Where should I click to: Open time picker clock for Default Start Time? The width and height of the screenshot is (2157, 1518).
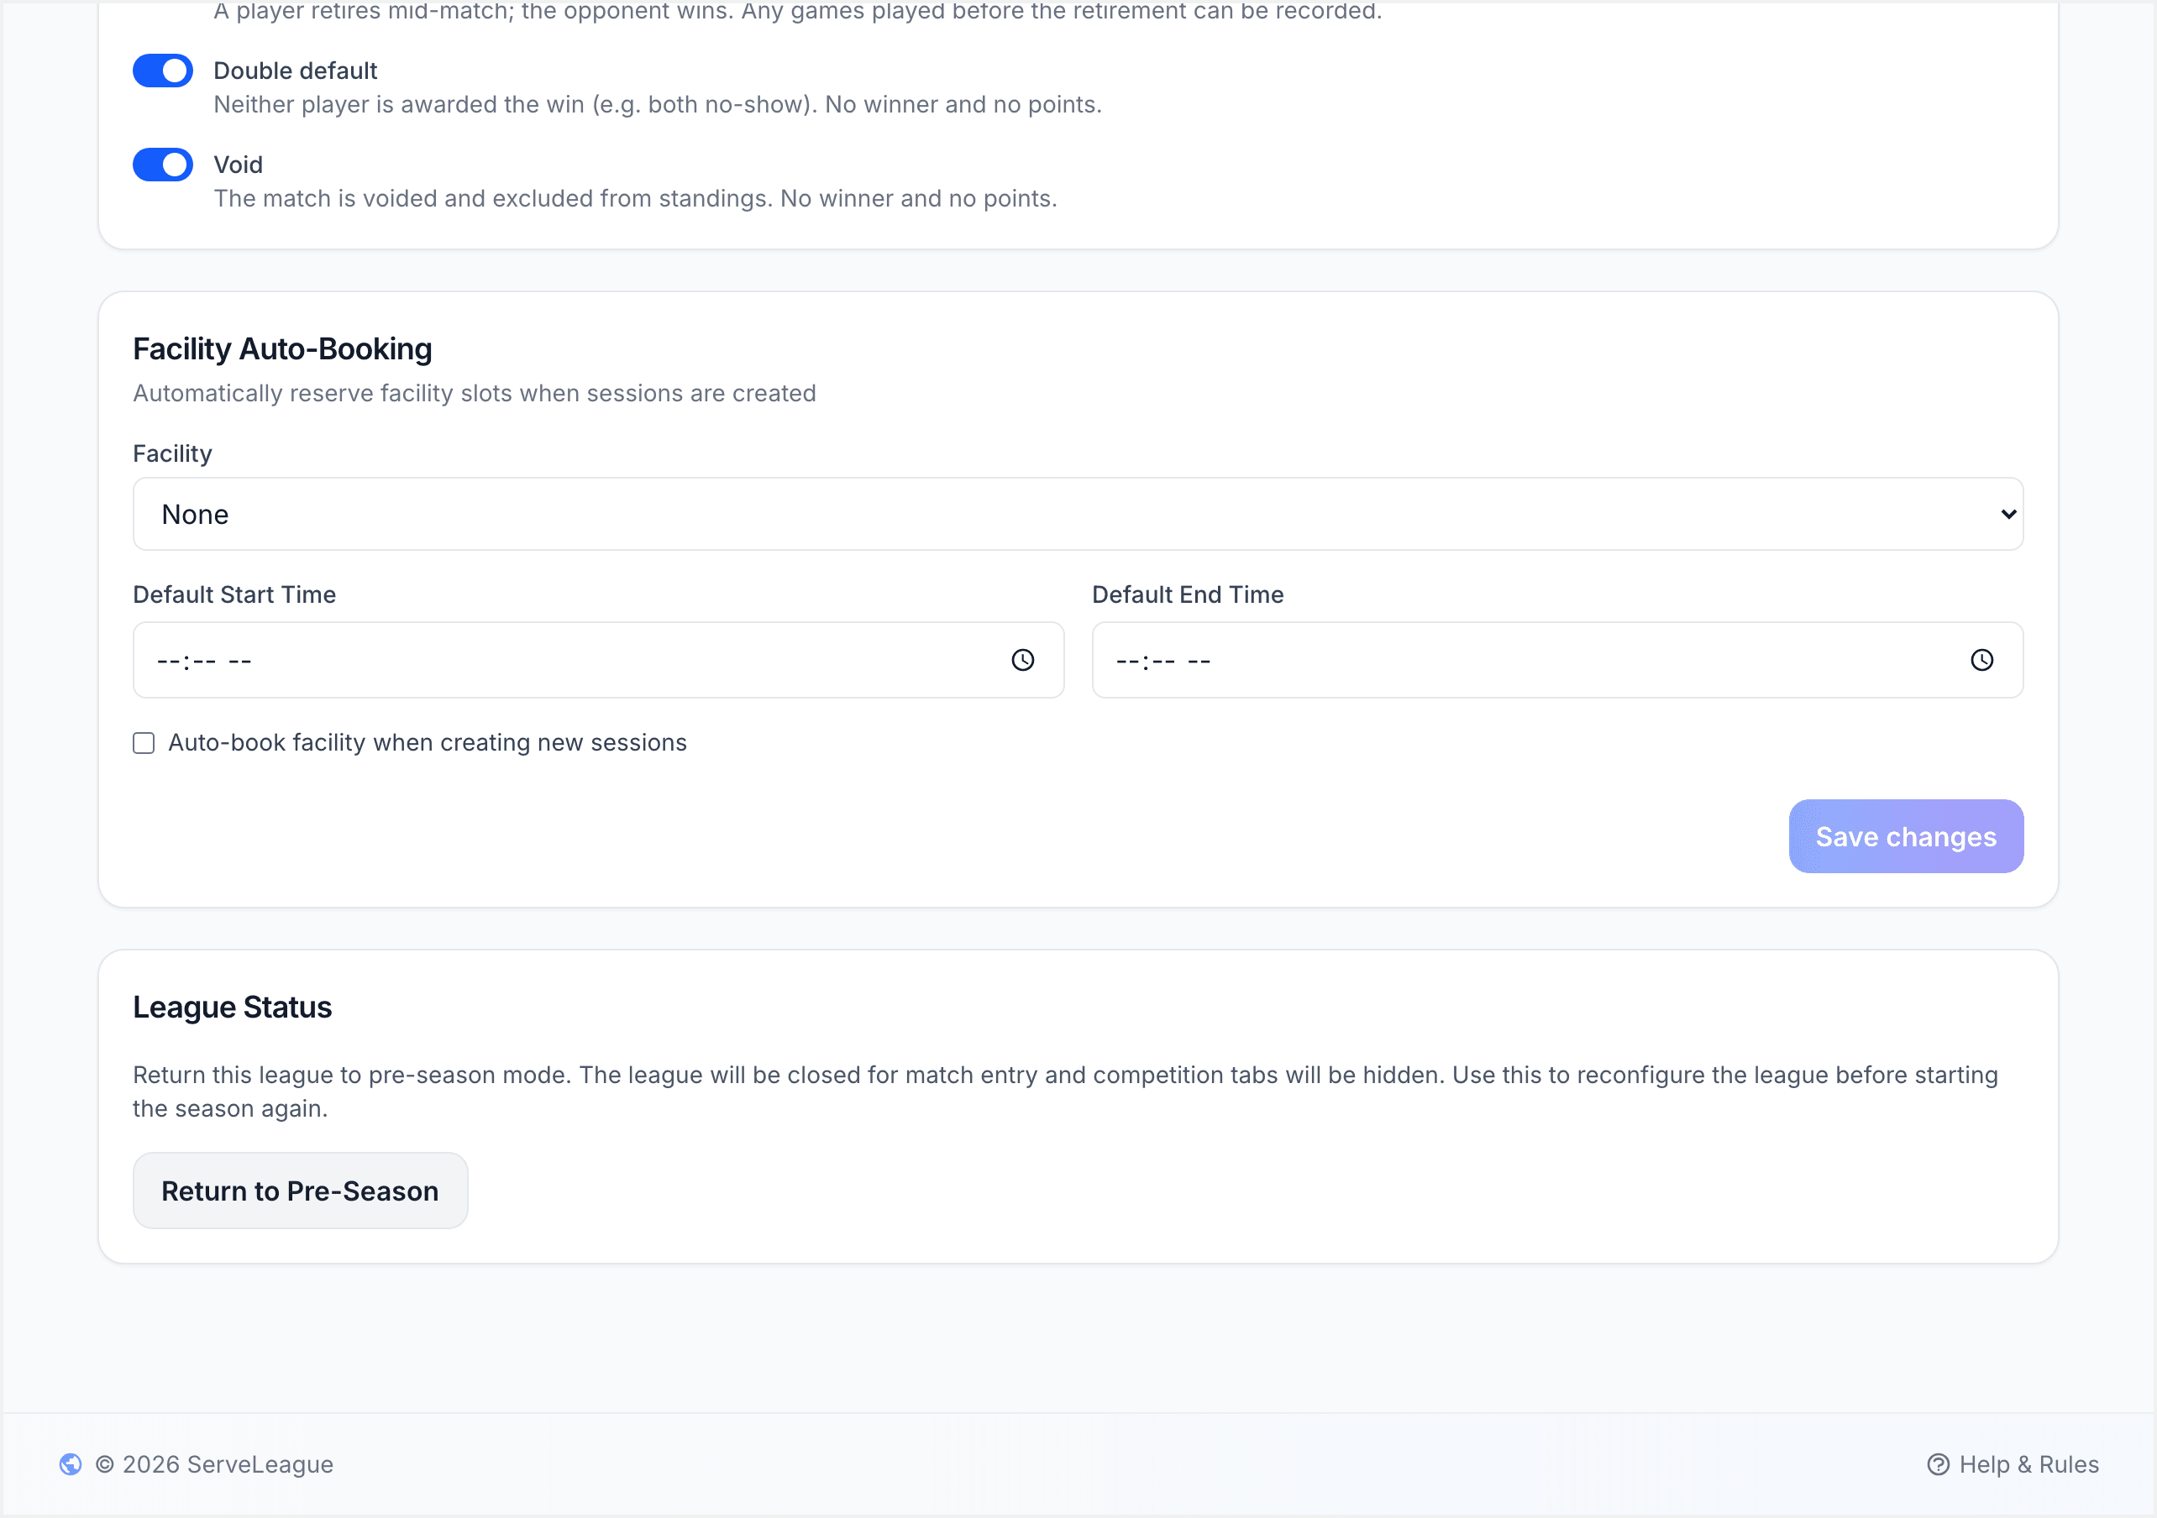[1023, 661]
